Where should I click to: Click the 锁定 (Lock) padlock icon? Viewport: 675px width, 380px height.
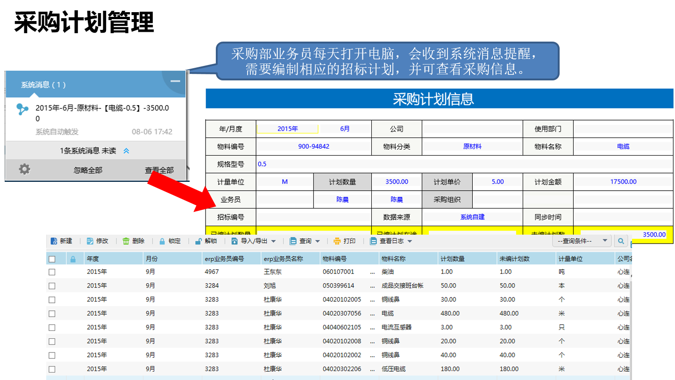(162, 241)
